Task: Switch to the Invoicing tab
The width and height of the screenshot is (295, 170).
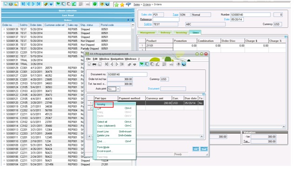Action: pos(181,33)
